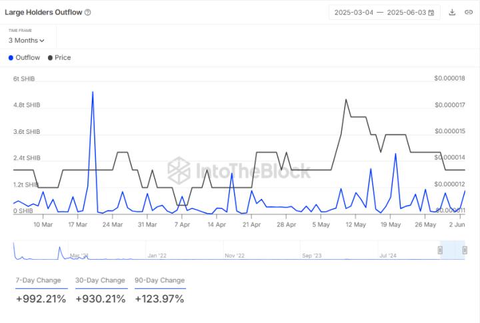Open the calendar date picker icon

pyautogui.click(x=431, y=13)
